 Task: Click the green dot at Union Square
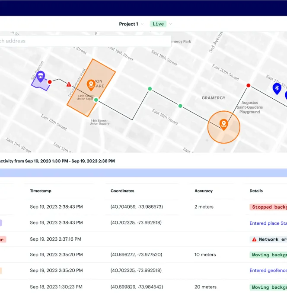96,100
